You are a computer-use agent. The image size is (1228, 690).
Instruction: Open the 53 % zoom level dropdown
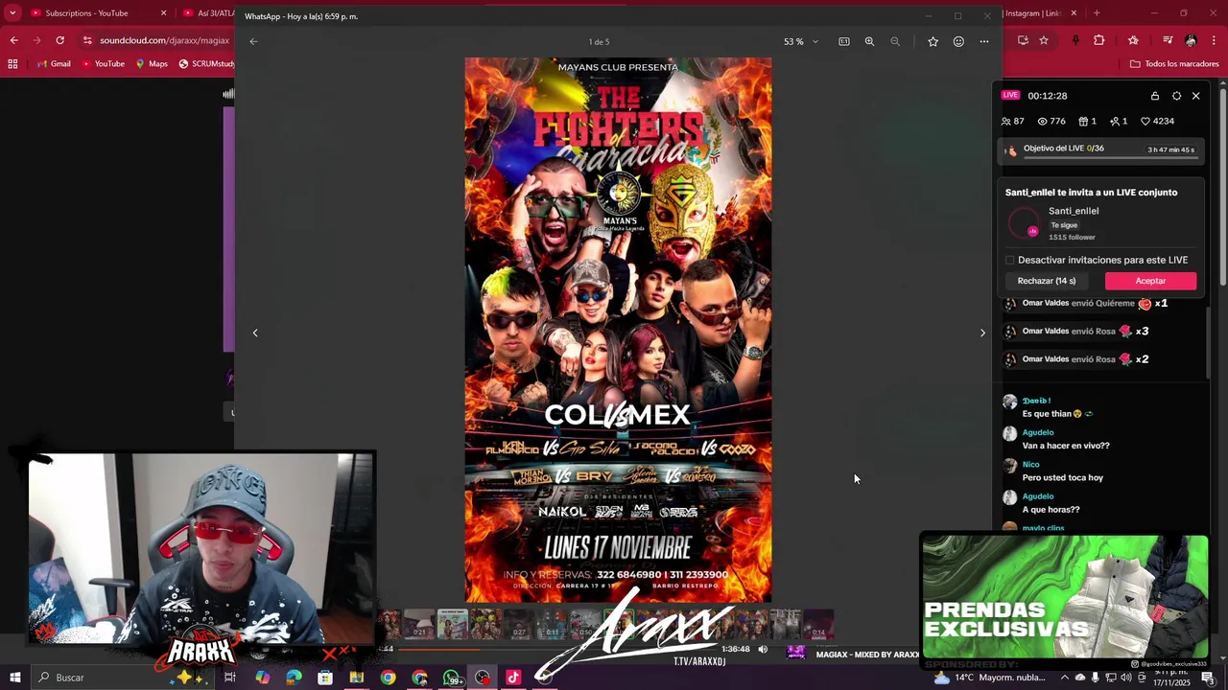pos(801,41)
